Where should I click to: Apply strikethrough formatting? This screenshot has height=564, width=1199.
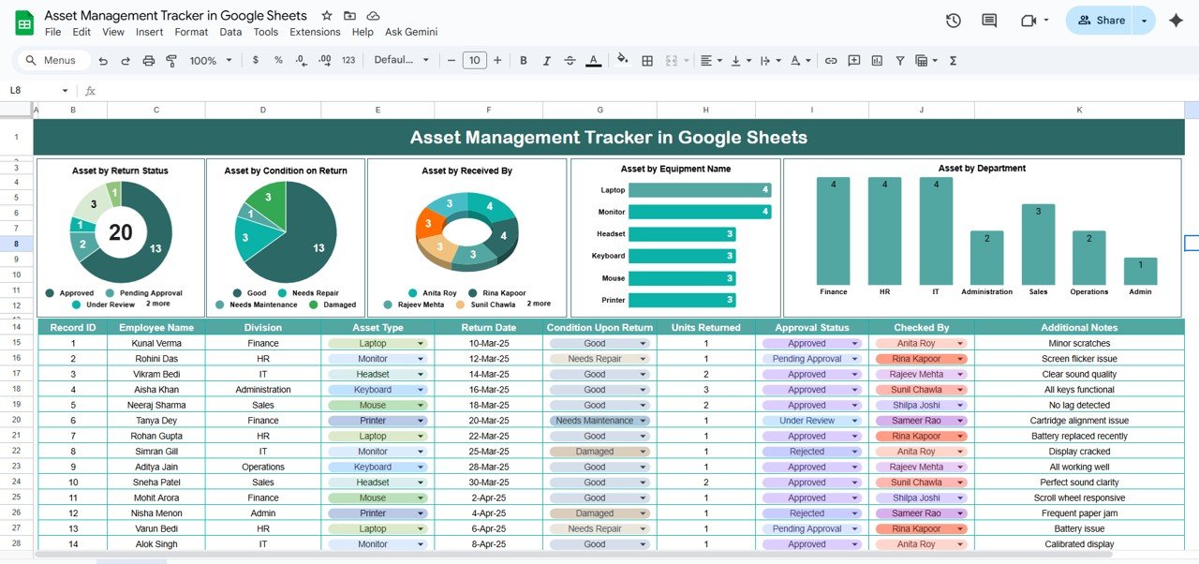pyautogui.click(x=570, y=60)
